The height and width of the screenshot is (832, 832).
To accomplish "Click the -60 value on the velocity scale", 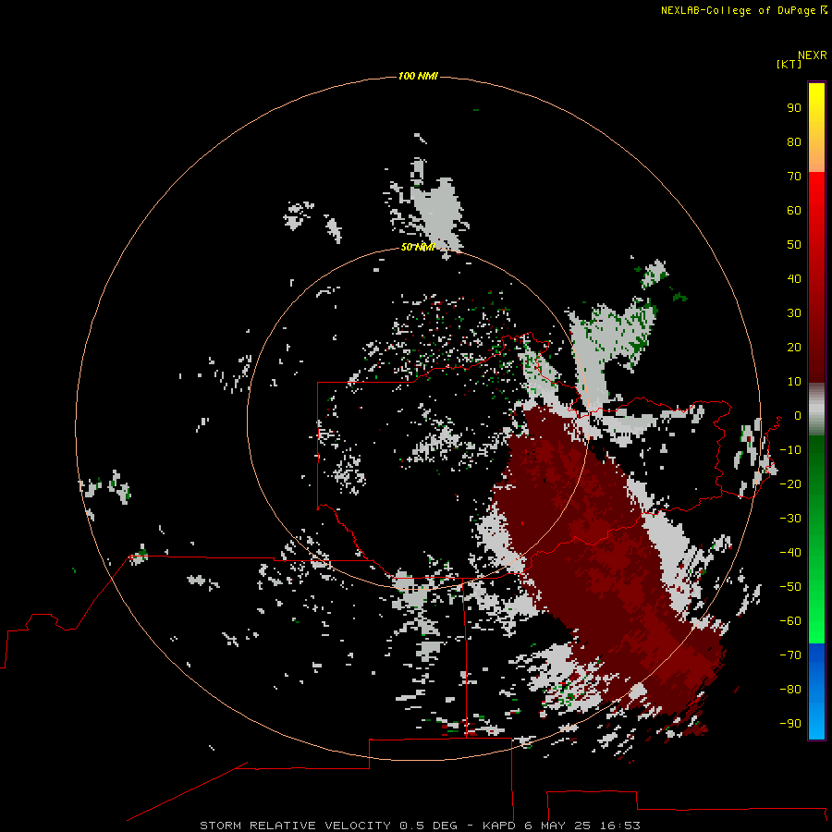I will [x=790, y=621].
